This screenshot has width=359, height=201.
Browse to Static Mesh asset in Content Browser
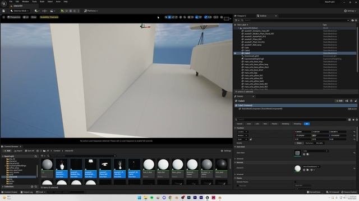307,154
